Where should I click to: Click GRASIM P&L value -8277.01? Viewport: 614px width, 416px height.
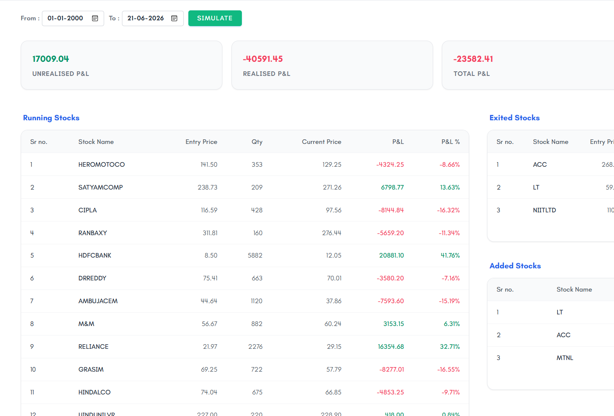tap(392, 370)
